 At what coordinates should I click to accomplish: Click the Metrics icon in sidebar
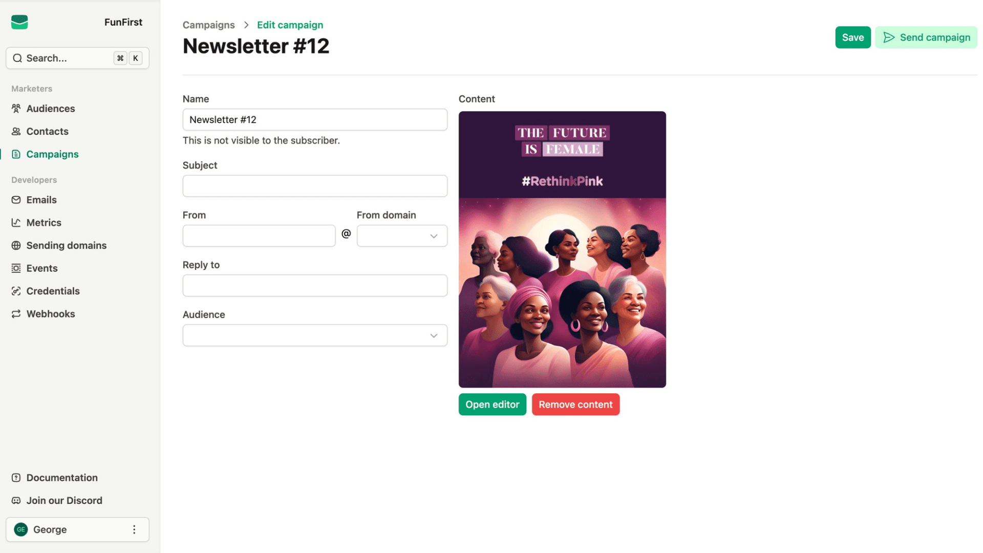pyautogui.click(x=16, y=223)
